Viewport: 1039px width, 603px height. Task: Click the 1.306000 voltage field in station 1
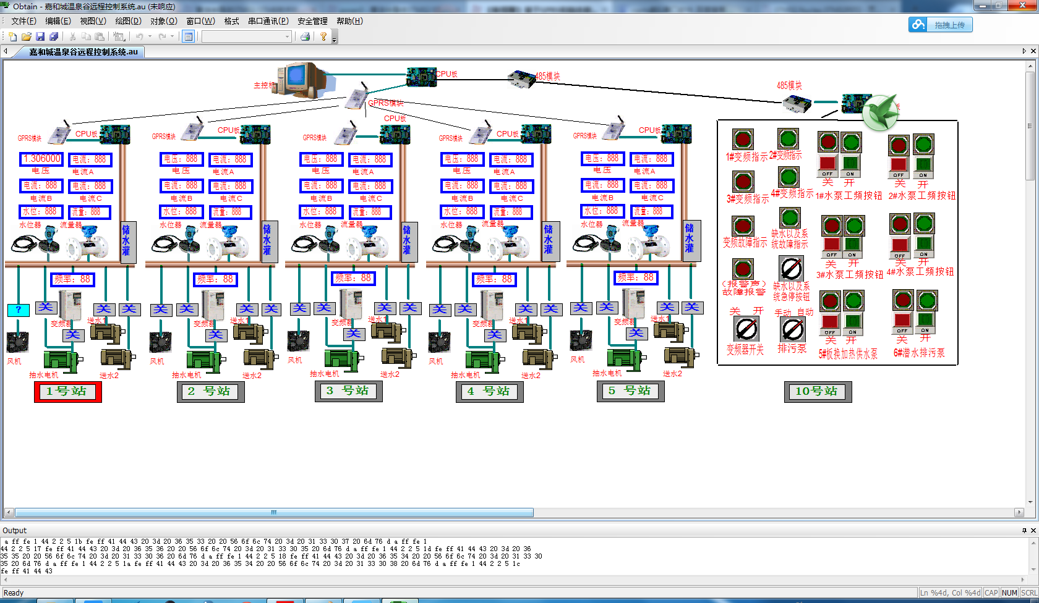click(x=41, y=159)
